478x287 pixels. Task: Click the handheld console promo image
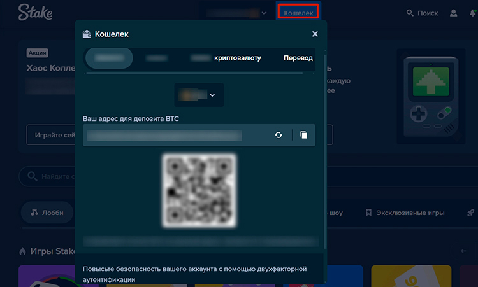[x=431, y=96]
